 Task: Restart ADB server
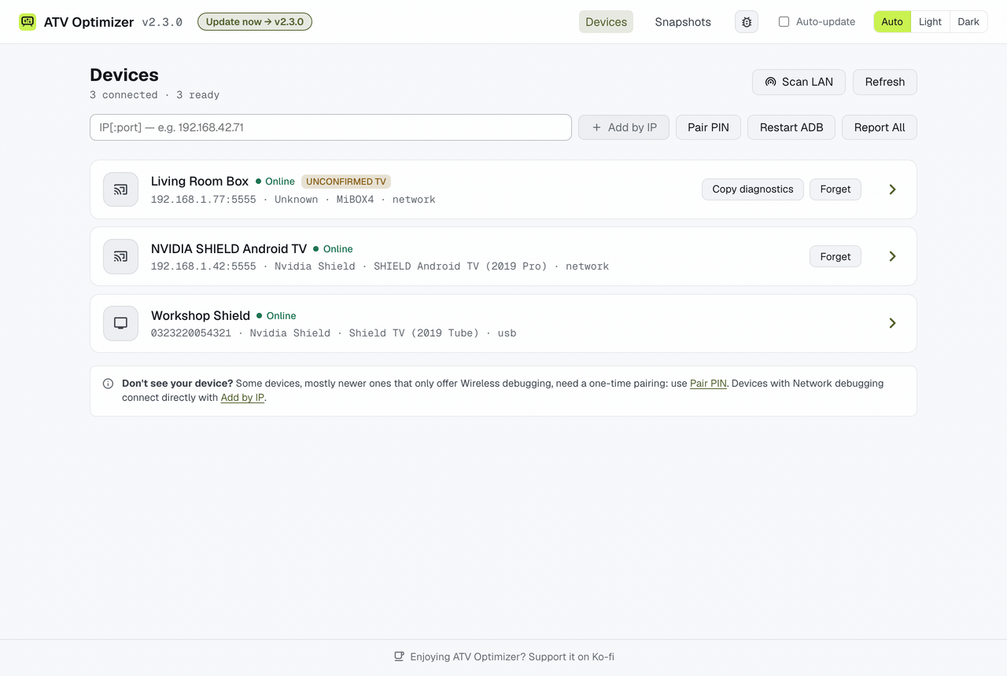coord(791,127)
